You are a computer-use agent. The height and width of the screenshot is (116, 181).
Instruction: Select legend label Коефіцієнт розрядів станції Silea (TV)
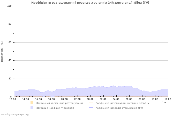pos(119,108)
